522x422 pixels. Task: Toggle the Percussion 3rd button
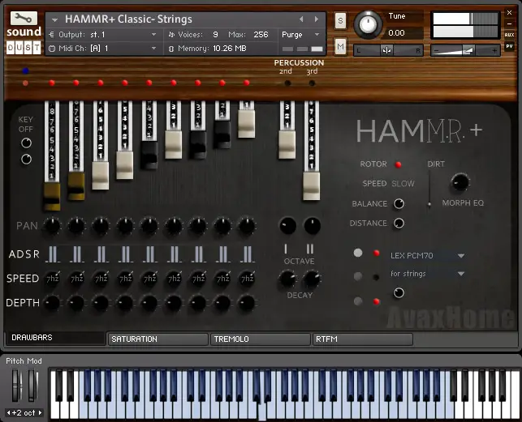point(312,83)
